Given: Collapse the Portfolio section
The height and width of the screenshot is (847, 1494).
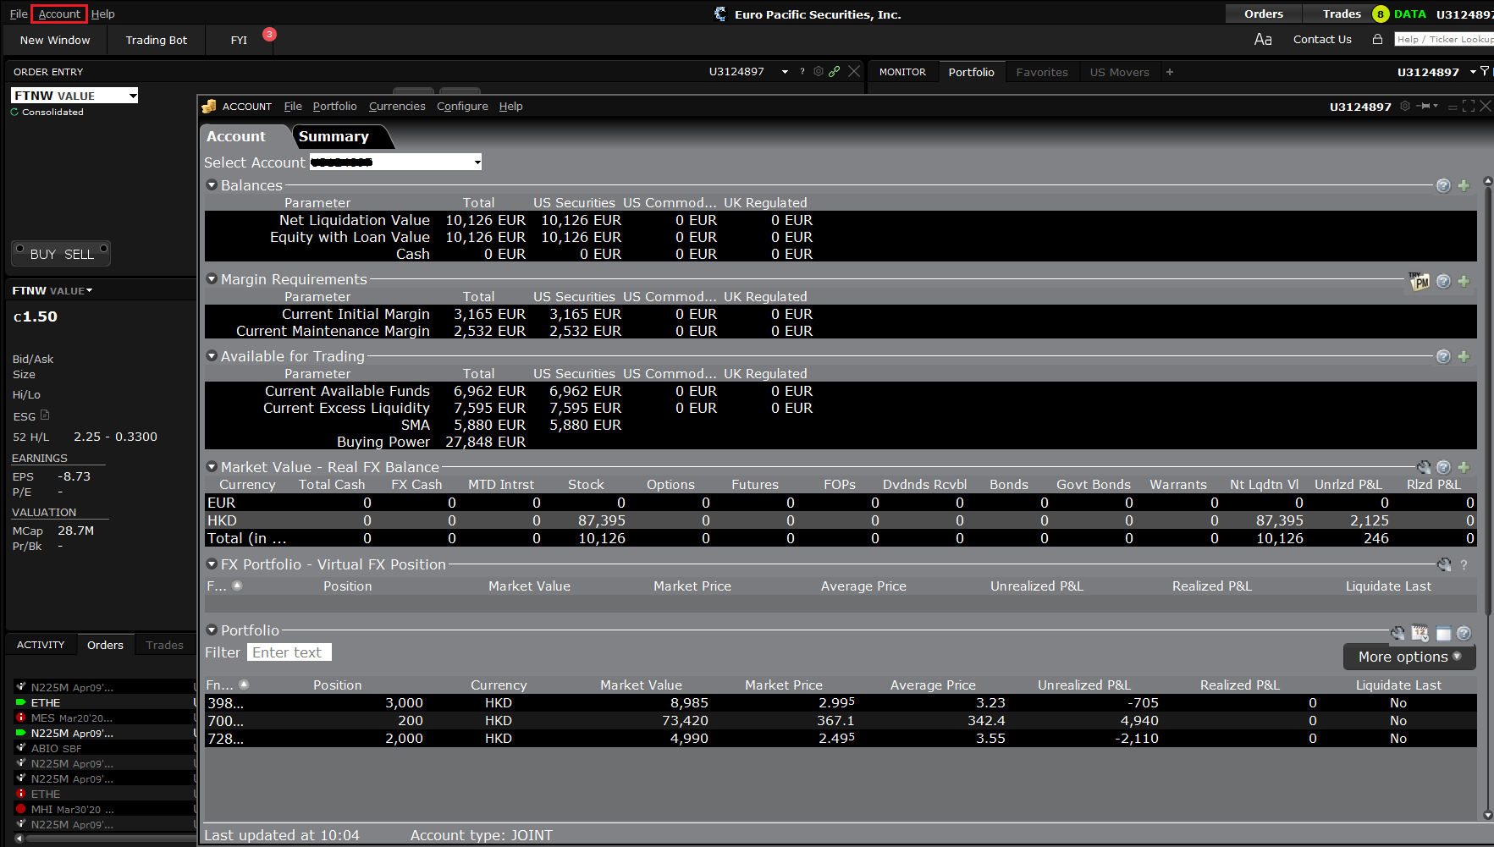Looking at the screenshot, I should [x=212, y=630].
